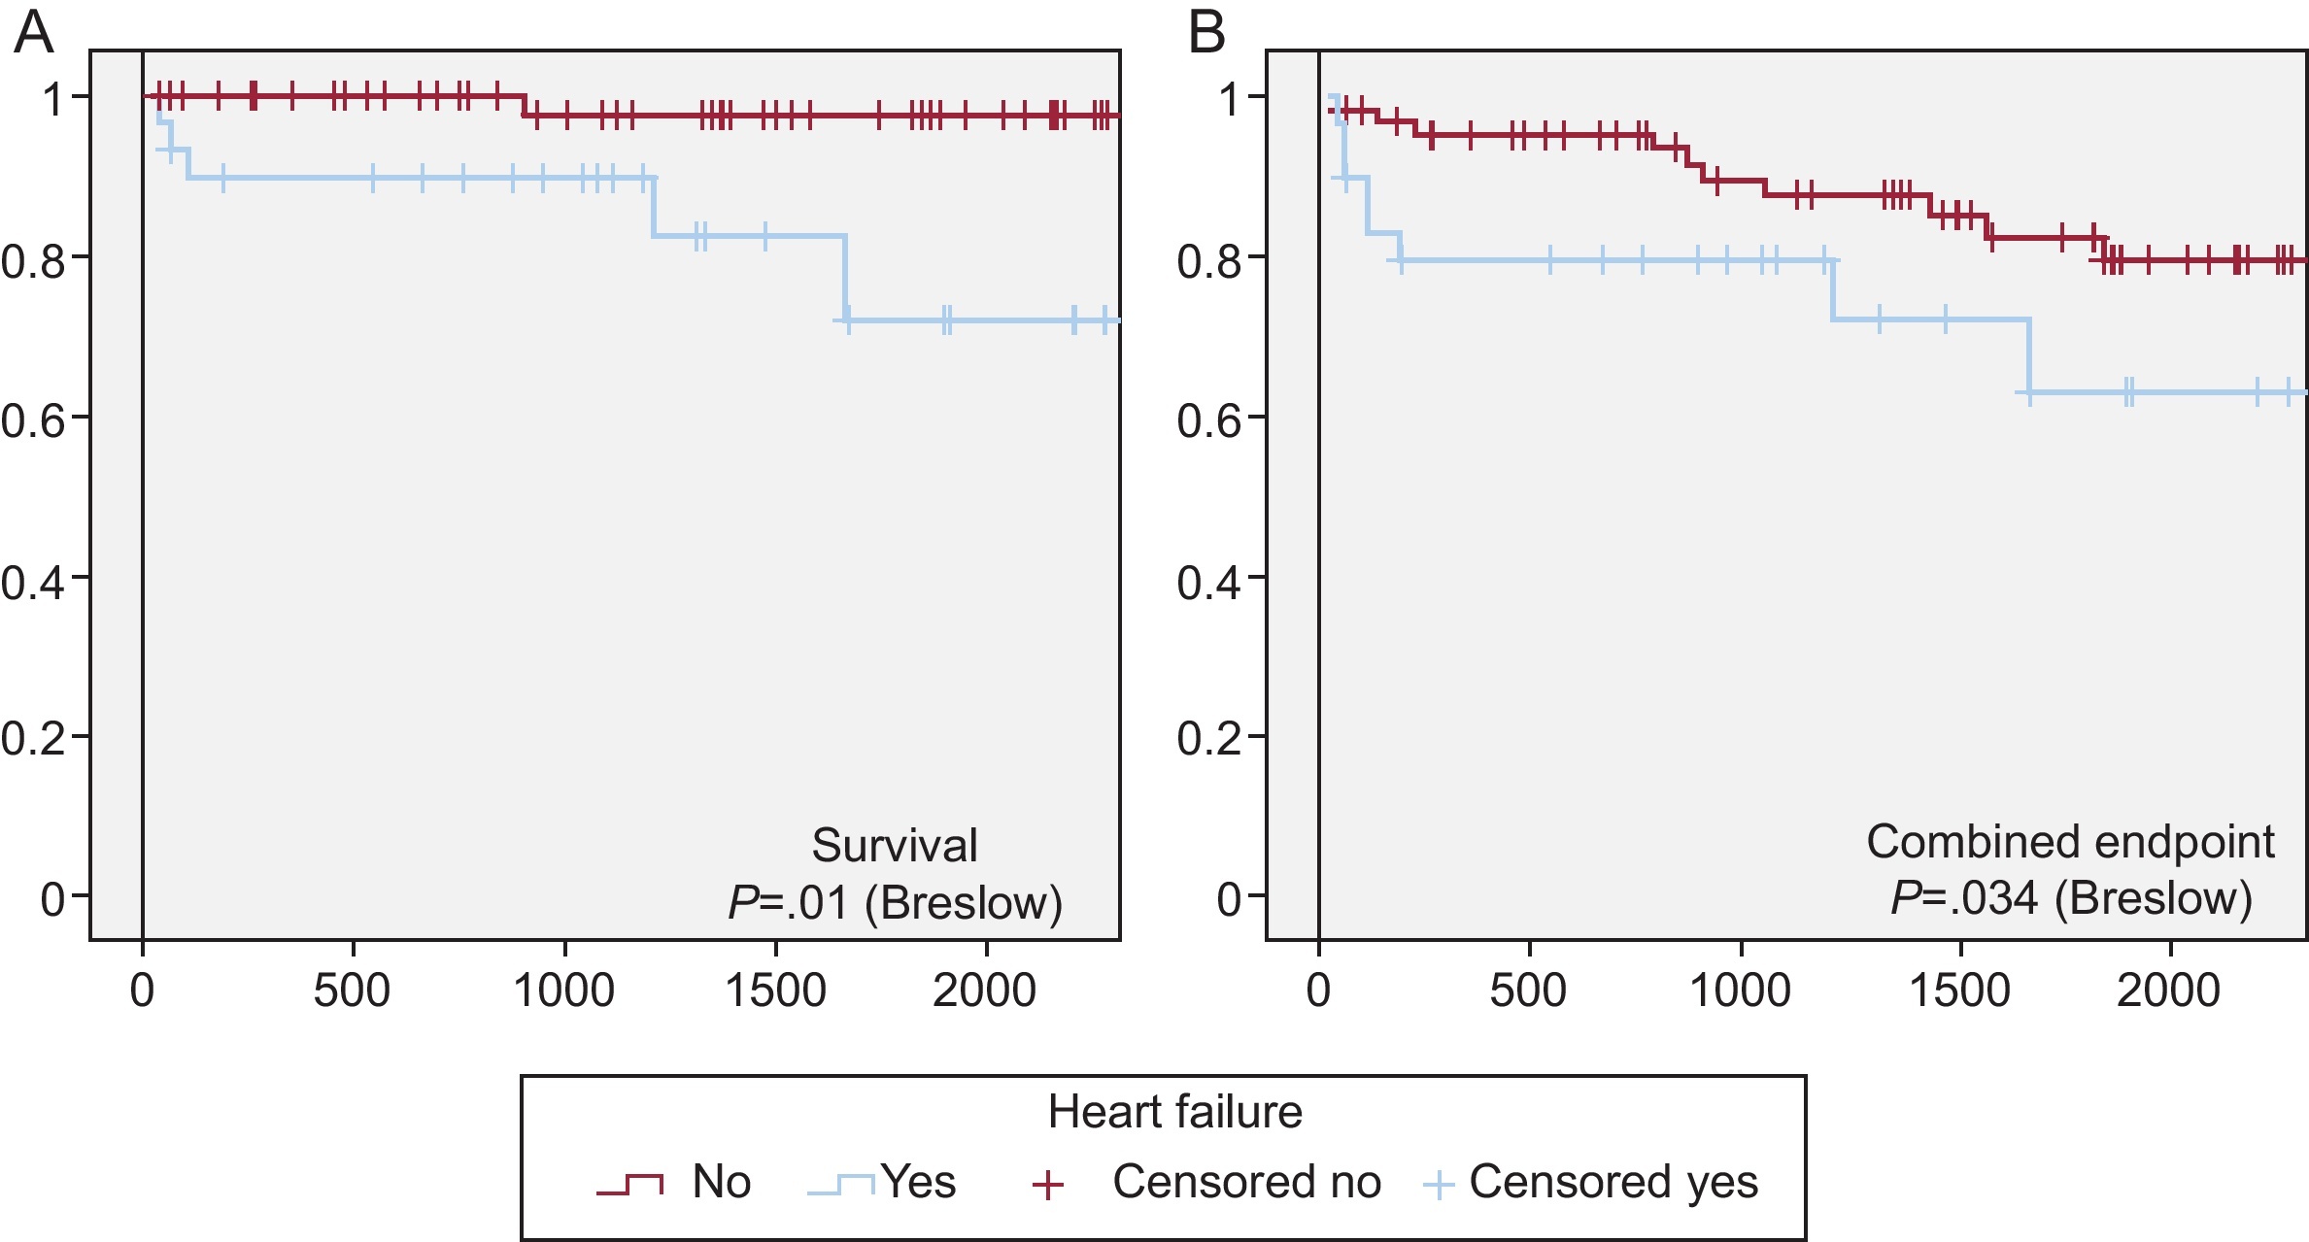Click the dark red 'No' step-line legend icon

(x=630, y=1184)
